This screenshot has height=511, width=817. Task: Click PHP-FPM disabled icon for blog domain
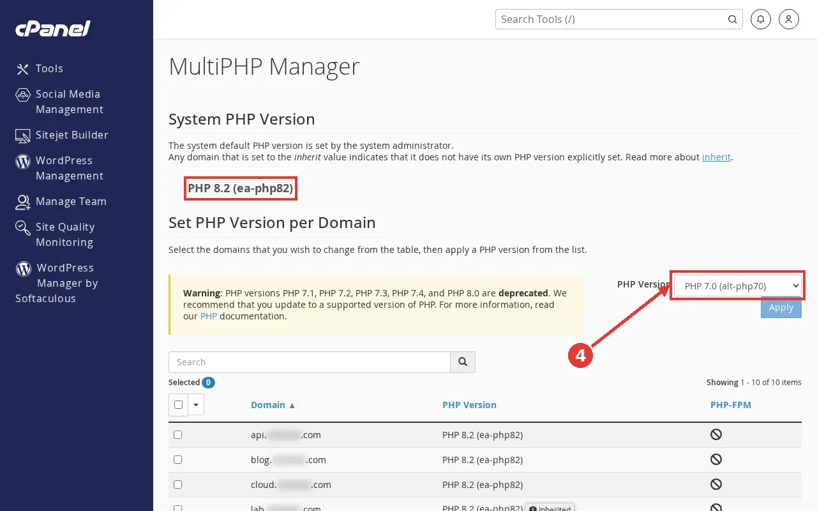[x=716, y=459]
